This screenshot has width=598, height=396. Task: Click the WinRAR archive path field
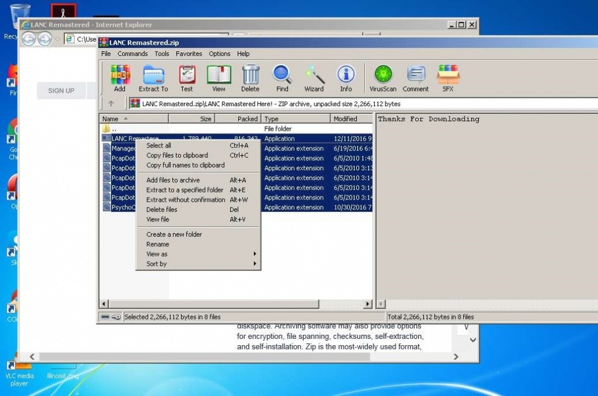click(x=363, y=104)
